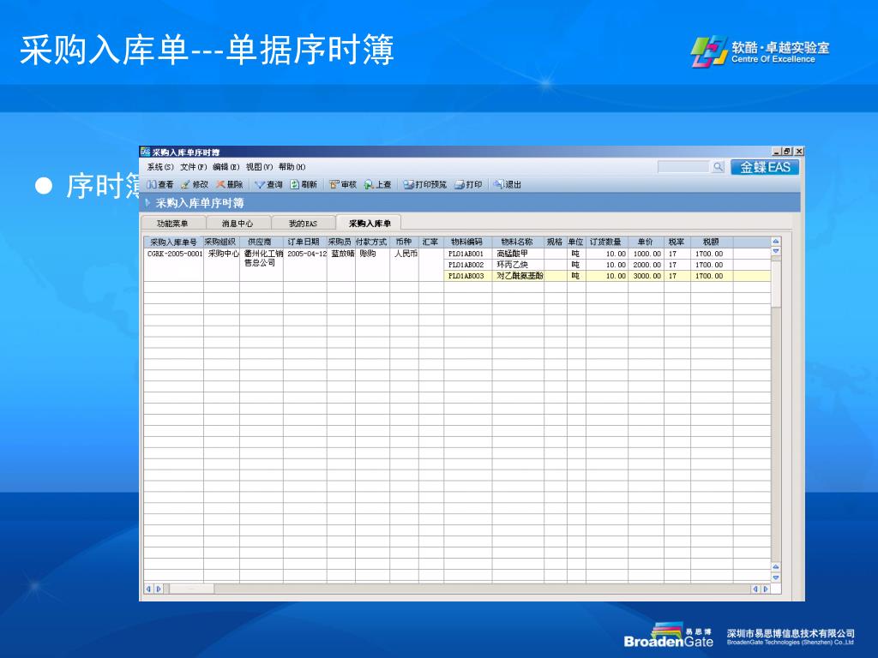Click bottom scroll-down arrow of vertical scrollbar
878x658 pixels.
point(776,577)
